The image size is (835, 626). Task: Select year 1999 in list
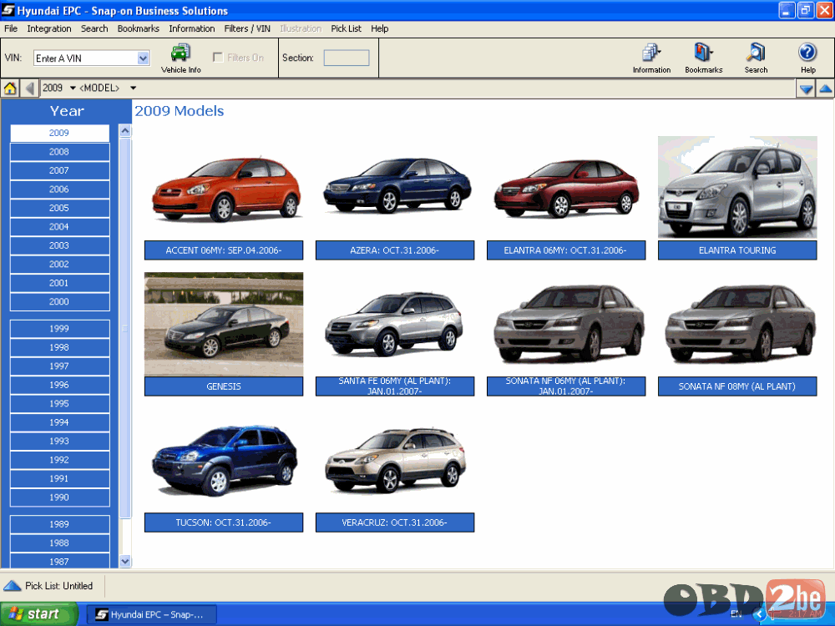59,329
